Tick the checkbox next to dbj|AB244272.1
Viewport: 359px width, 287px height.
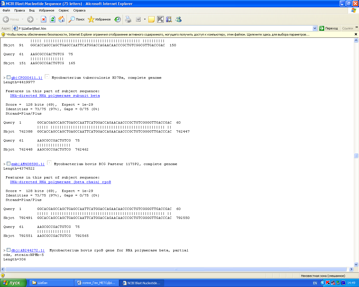click(x=8, y=250)
